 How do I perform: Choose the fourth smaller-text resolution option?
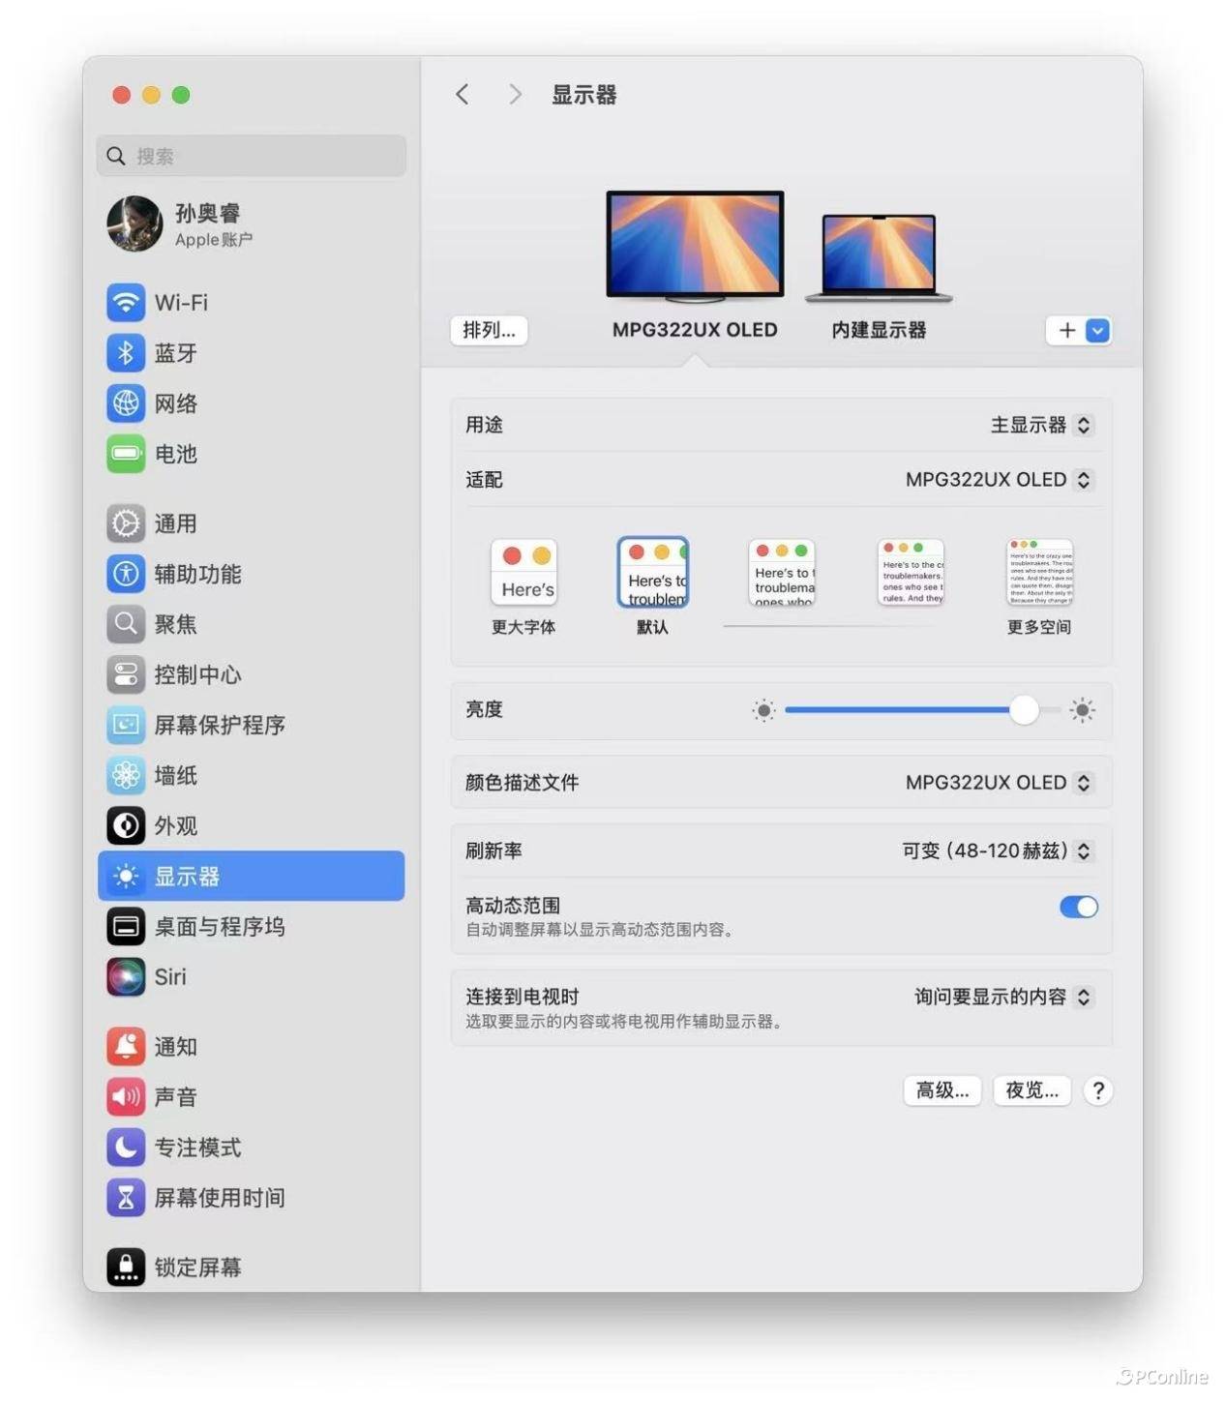pos(911,573)
